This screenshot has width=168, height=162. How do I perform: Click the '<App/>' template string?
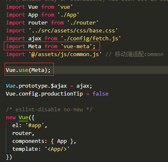coord(57,149)
